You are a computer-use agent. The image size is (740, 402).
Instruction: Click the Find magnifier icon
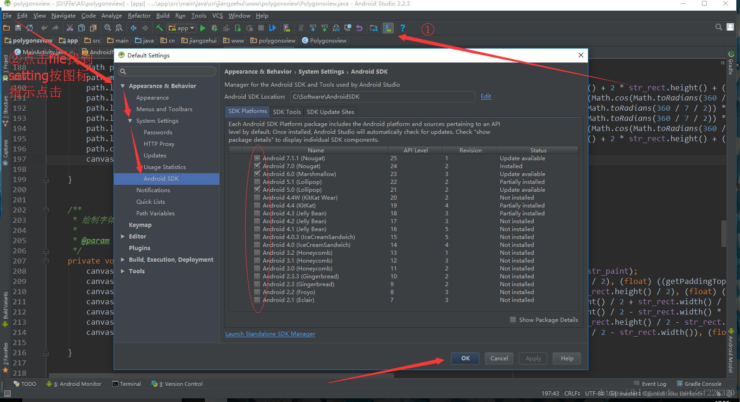click(108, 28)
